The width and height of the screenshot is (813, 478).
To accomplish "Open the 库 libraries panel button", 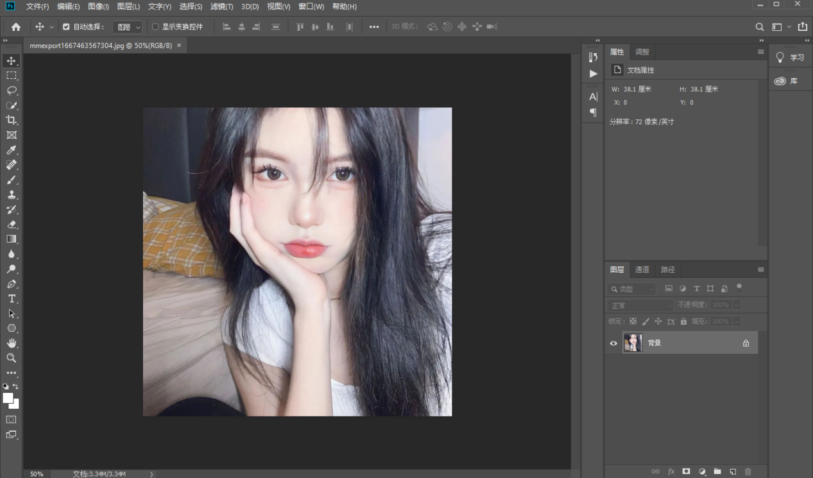I will click(787, 81).
